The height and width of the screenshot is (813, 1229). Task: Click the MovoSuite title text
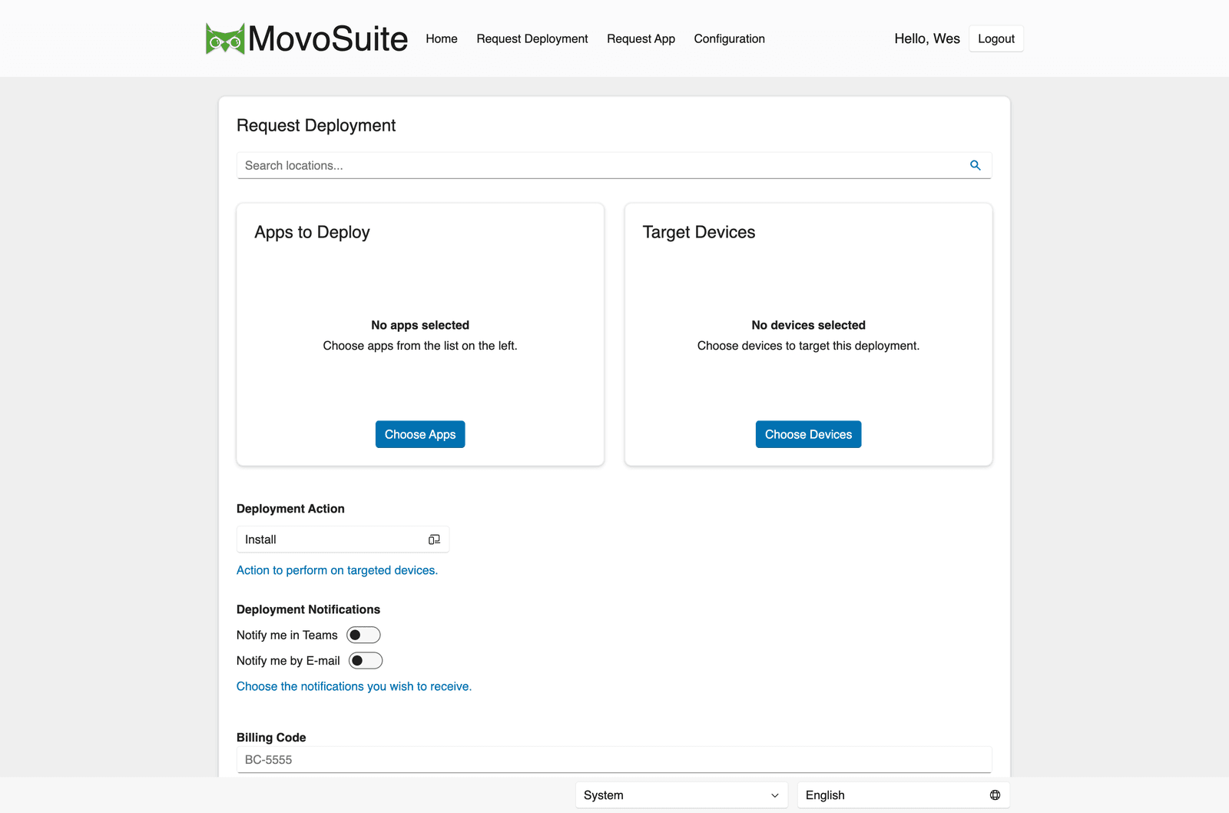tap(328, 38)
